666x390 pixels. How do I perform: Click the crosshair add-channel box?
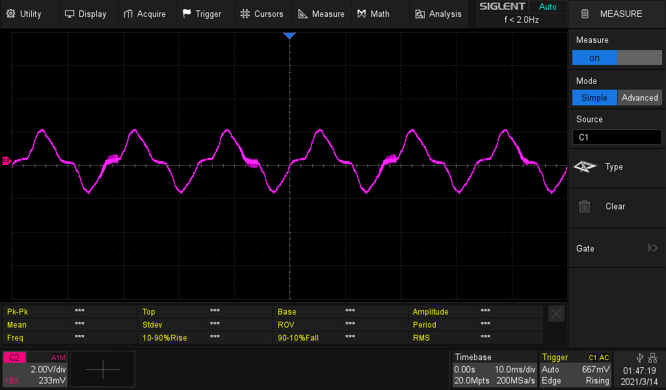pyautogui.click(x=103, y=369)
